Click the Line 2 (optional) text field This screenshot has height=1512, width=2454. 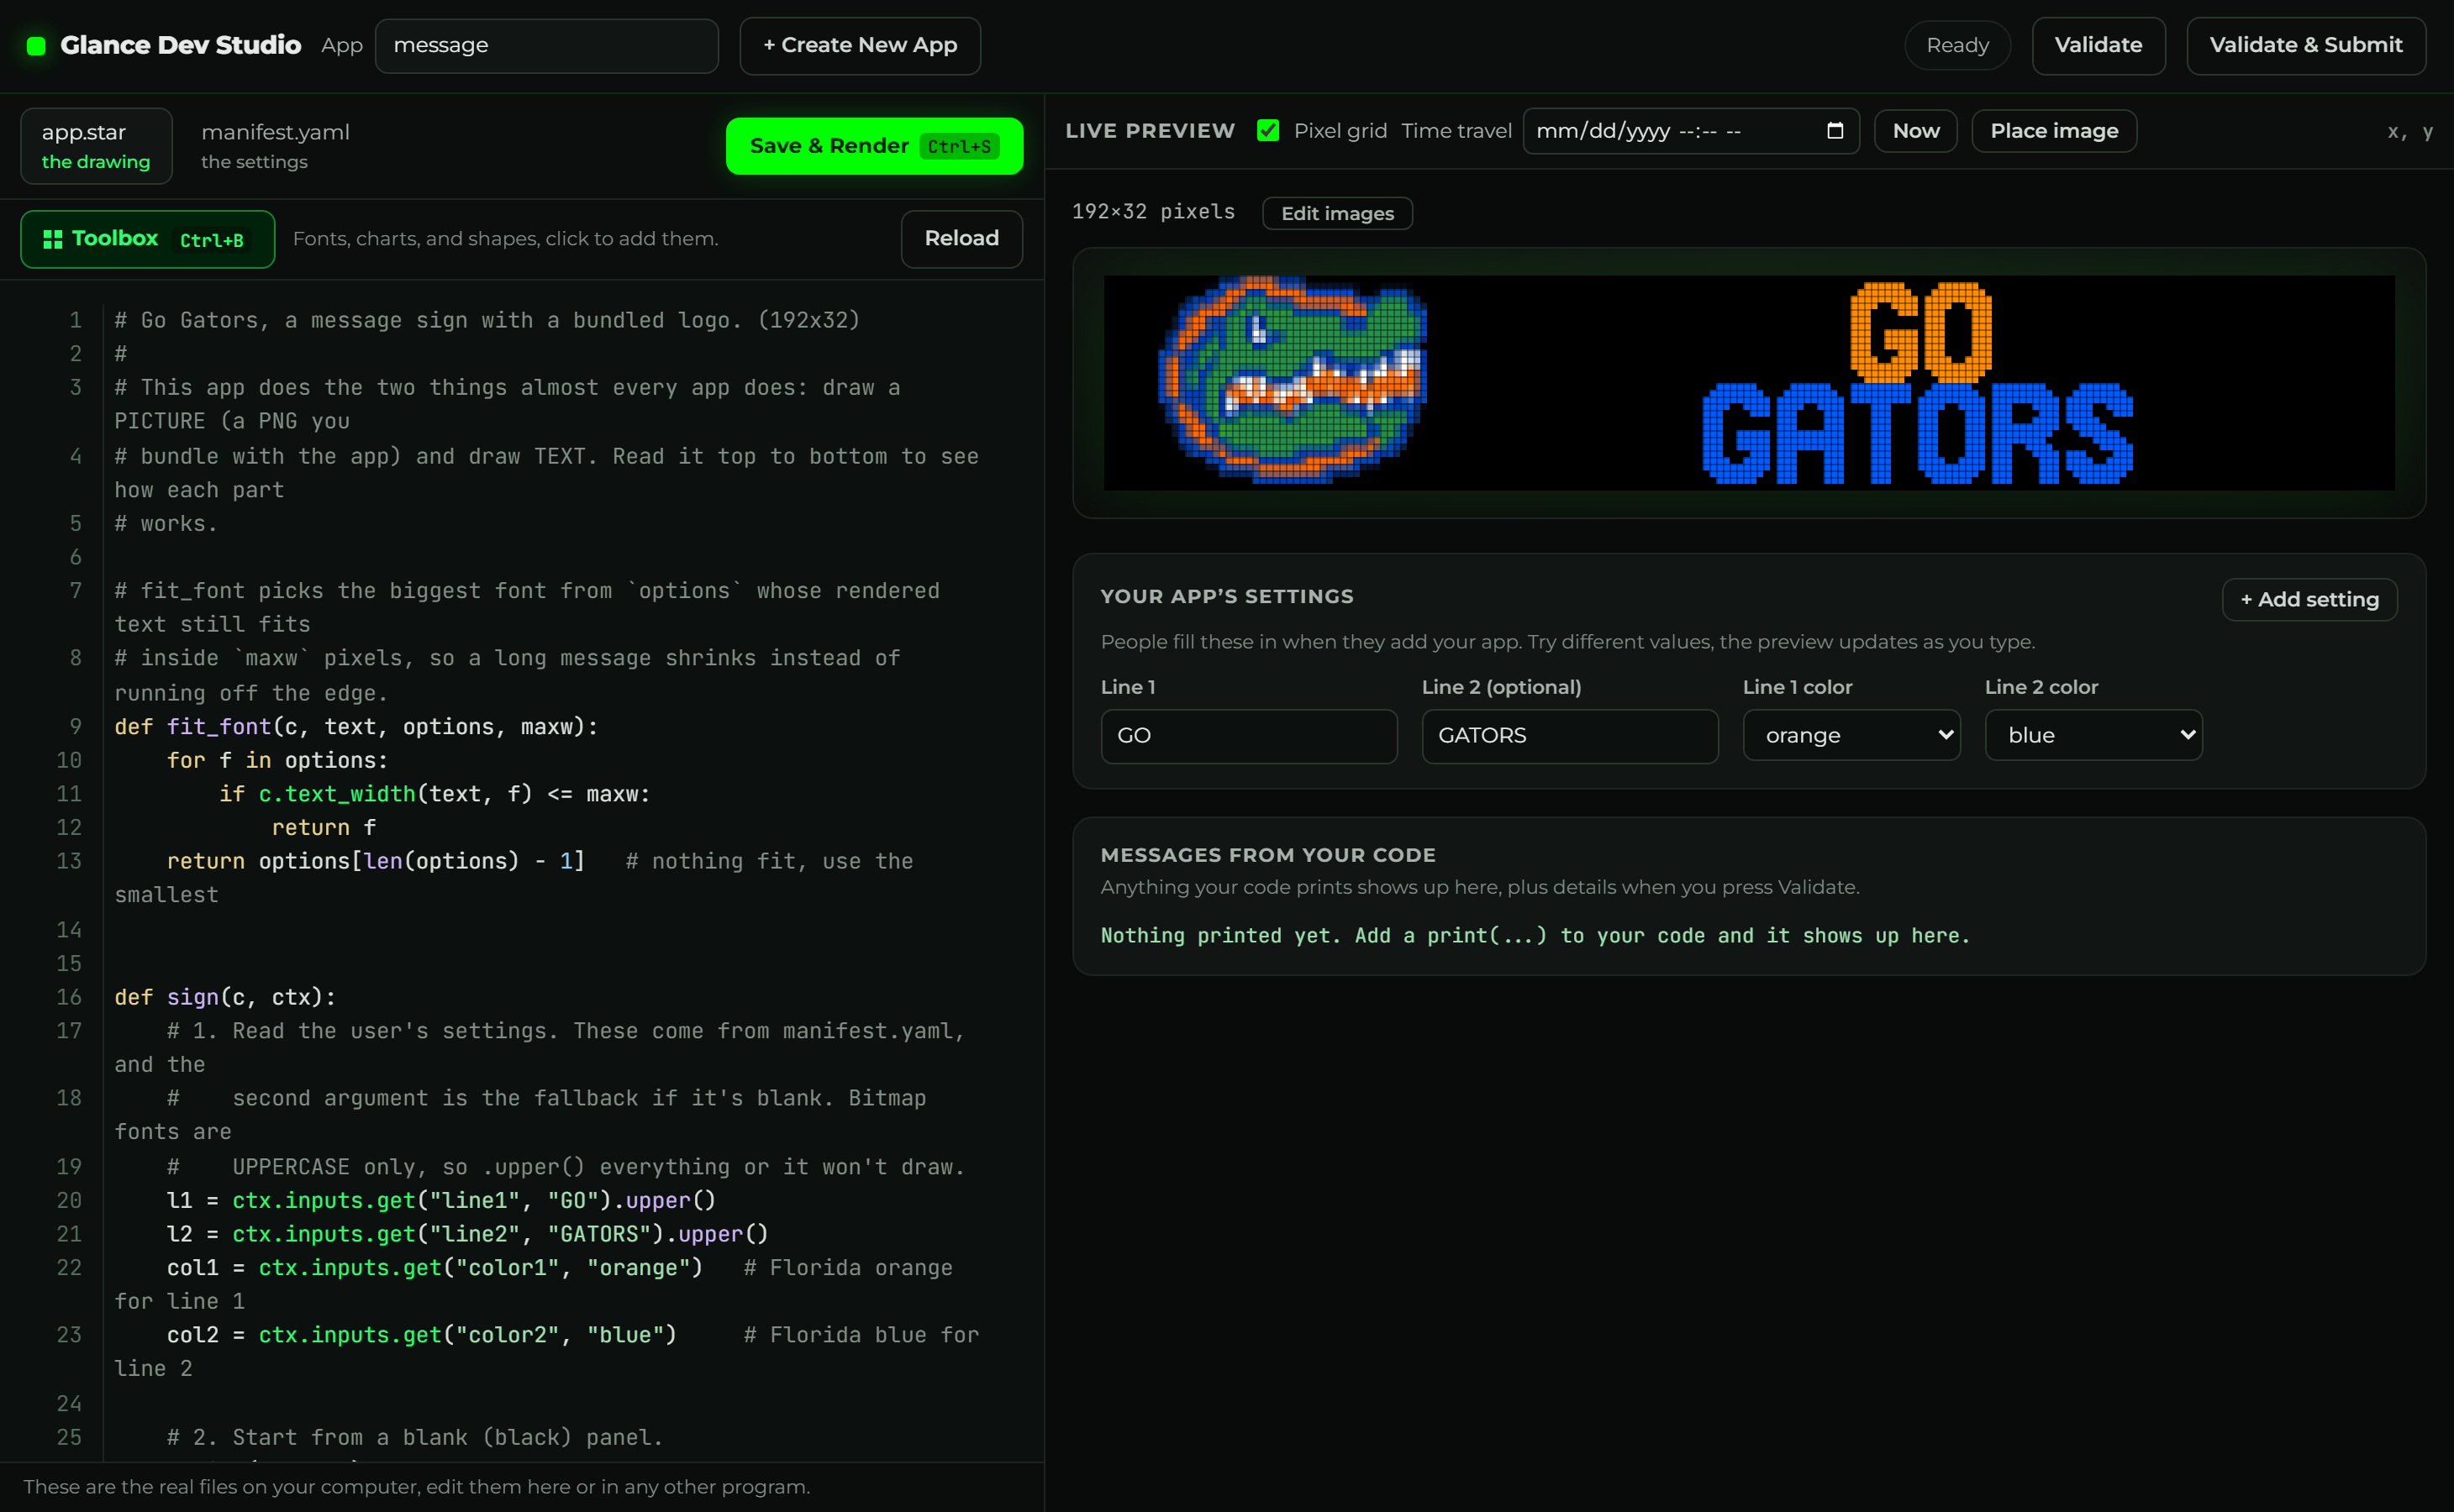click(x=1570, y=736)
